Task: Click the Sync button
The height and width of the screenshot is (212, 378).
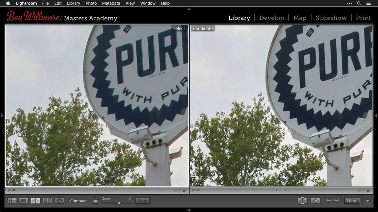Action: (x=142, y=201)
